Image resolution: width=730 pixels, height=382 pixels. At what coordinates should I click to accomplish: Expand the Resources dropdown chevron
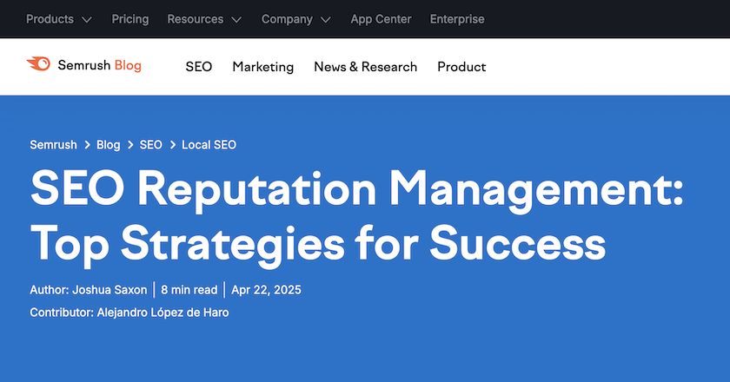[x=236, y=19]
